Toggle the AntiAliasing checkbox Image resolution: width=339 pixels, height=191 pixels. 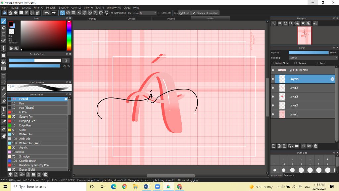(112, 13)
